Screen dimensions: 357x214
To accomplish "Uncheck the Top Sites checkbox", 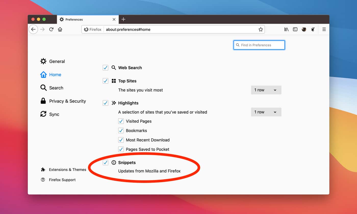I will (106, 81).
